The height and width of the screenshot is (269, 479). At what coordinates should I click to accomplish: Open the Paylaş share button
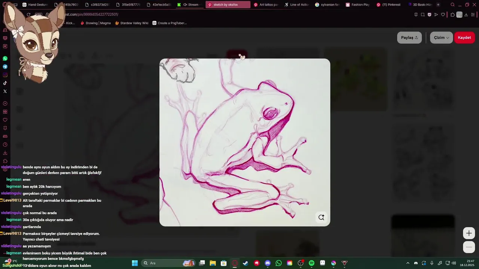point(409,37)
